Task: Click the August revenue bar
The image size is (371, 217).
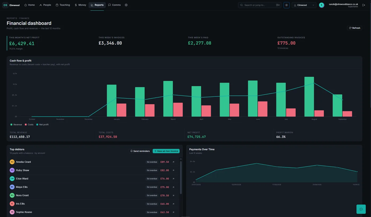Action: [x=309, y=97]
